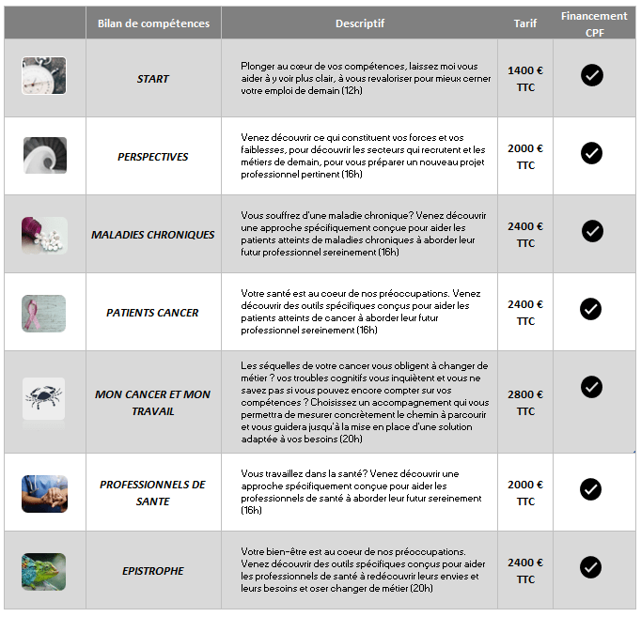Click the pink ribbon image for Patients Cancer
641x617 pixels.
tap(44, 313)
